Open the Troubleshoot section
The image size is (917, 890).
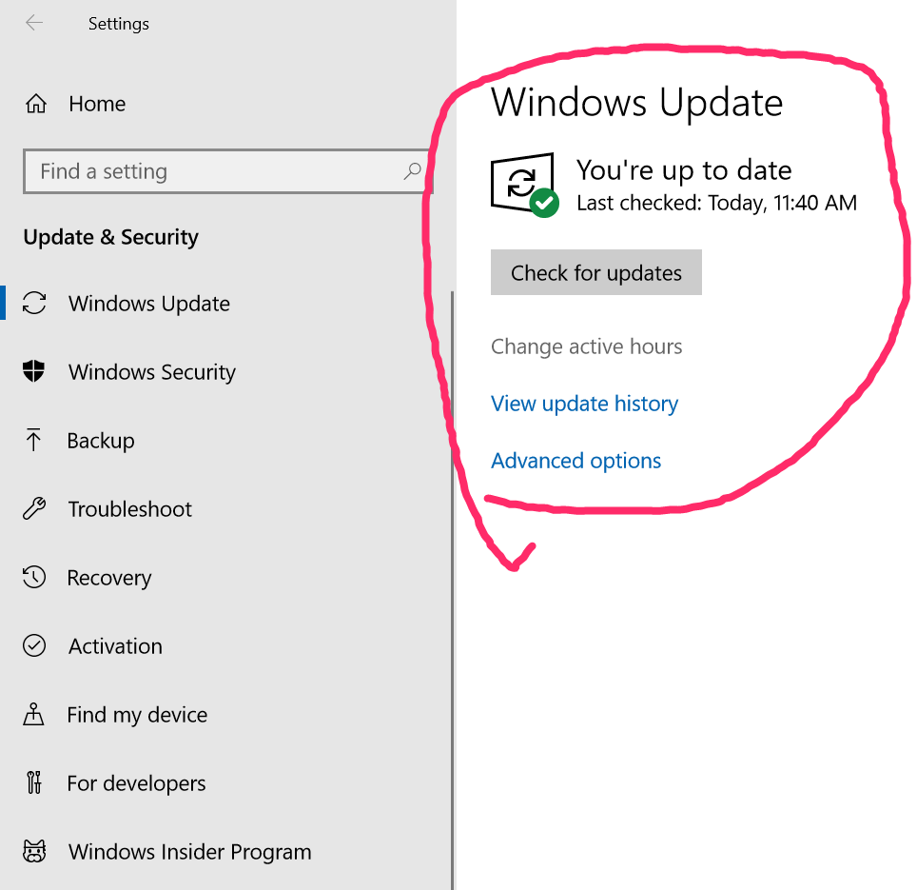click(129, 509)
